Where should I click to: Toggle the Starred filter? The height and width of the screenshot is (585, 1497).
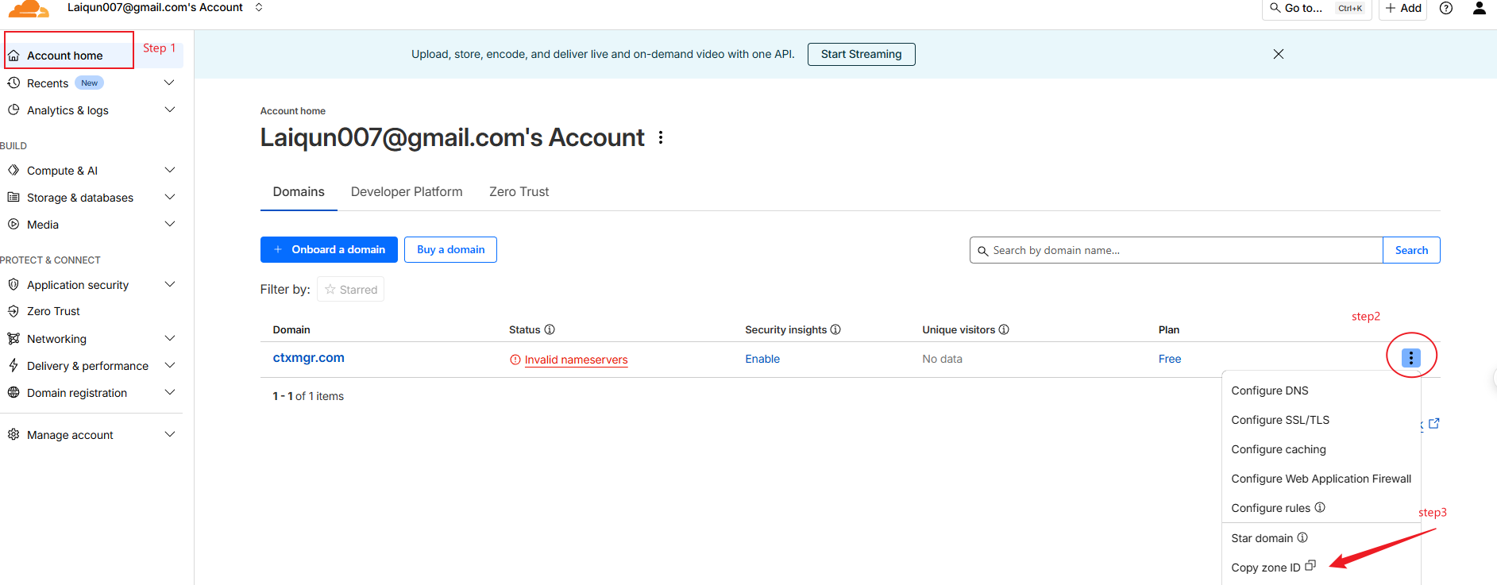pos(350,289)
